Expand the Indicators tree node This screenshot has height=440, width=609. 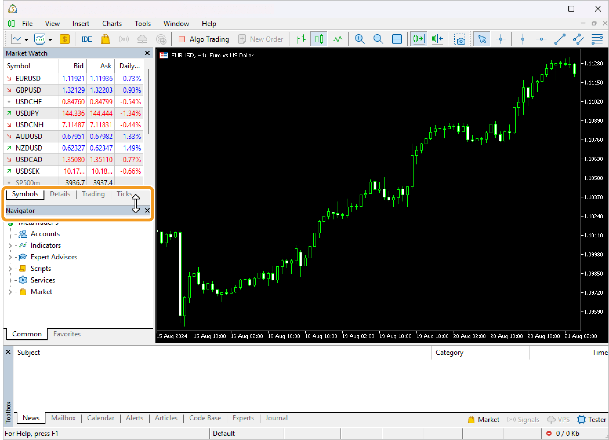point(10,246)
